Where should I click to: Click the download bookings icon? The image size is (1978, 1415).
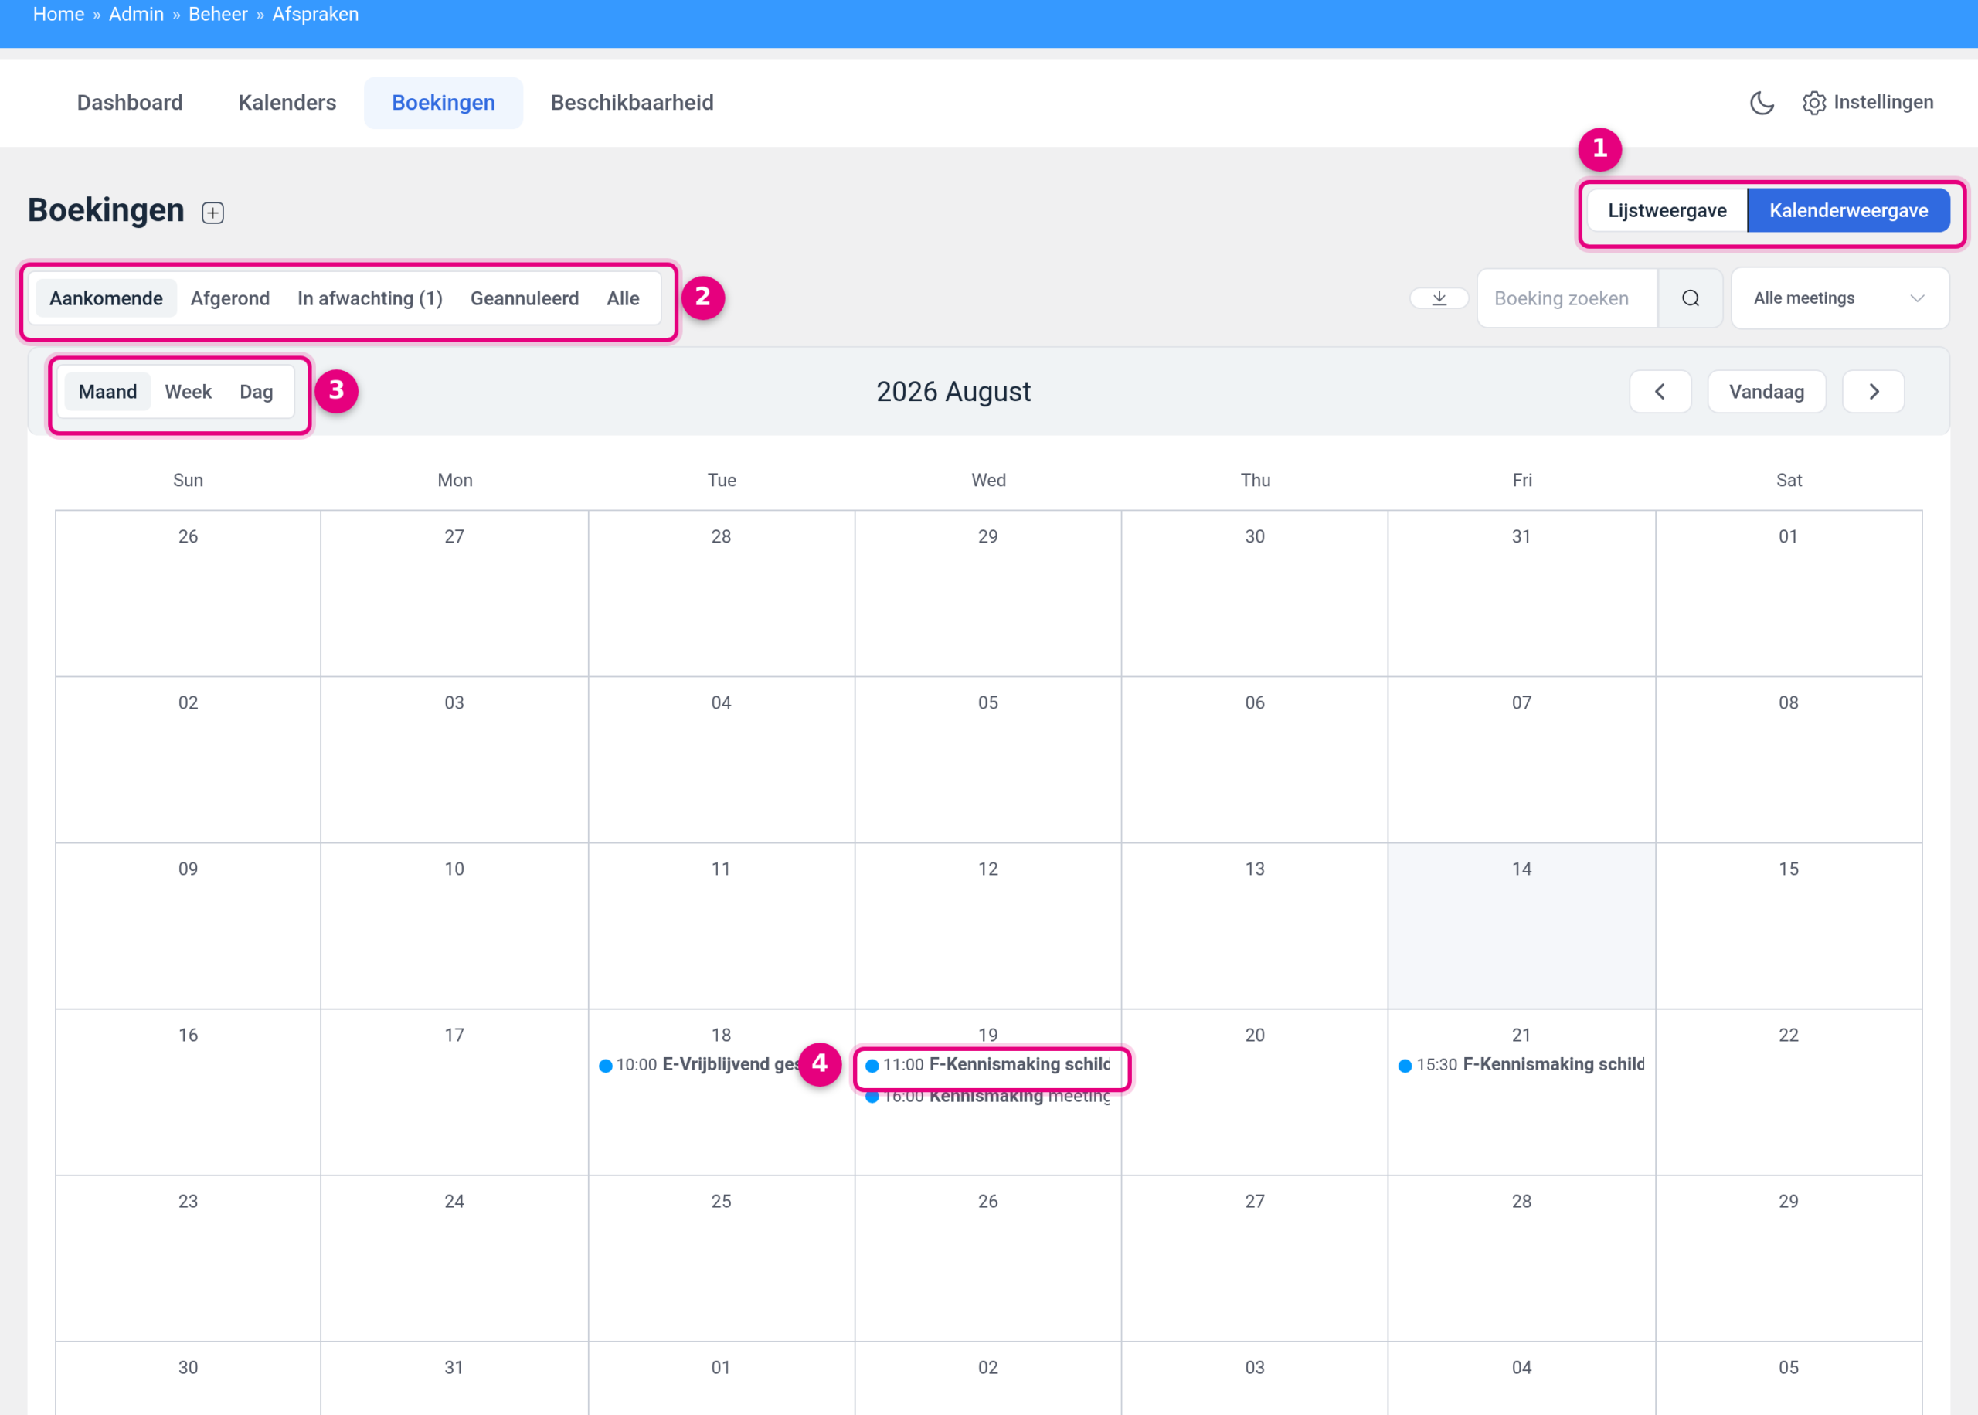(x=1439, y=298)
